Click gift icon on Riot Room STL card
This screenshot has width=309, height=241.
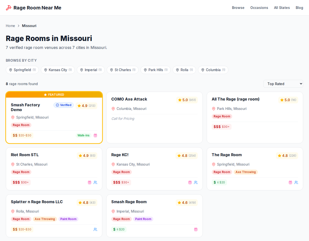tap(90, 182)
